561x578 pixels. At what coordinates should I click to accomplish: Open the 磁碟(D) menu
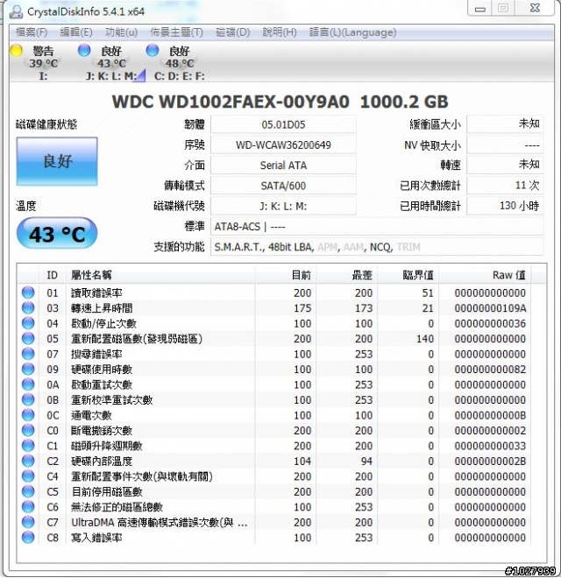tap(232, 32)
